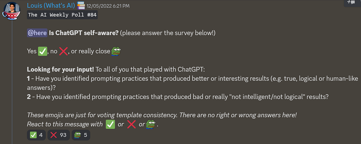
Task: Click the checkmark emoji in 'React to this message' line
Action: (x=110, y=124)
